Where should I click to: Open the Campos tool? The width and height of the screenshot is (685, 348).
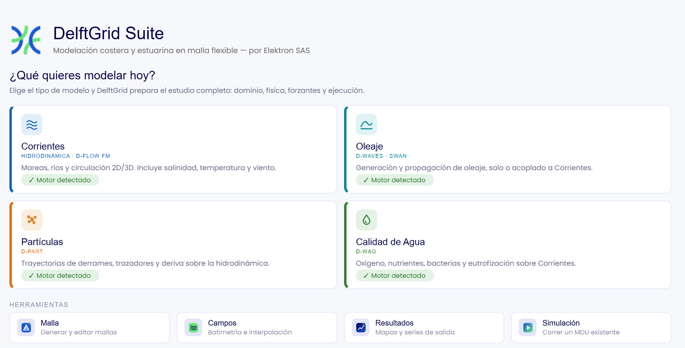tap(257, 327)
